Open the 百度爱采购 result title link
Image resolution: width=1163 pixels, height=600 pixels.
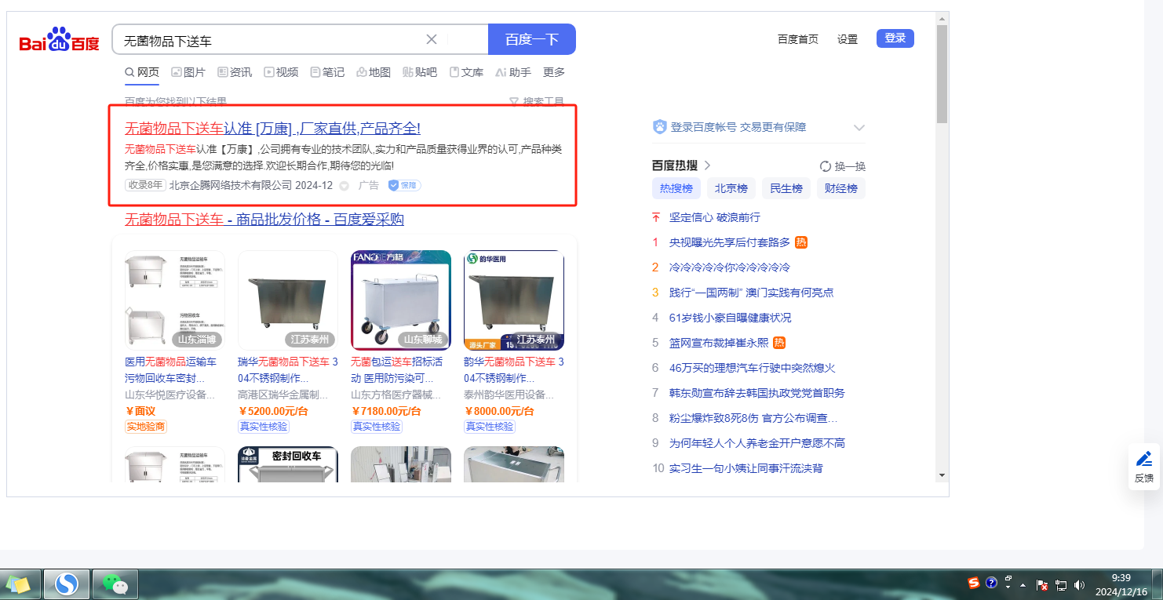(x=264, y=219)
